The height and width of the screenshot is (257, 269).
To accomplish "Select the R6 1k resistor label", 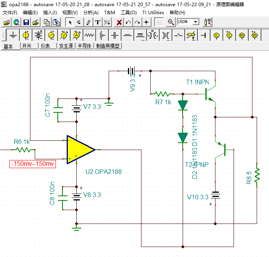I will coord(22,142).
